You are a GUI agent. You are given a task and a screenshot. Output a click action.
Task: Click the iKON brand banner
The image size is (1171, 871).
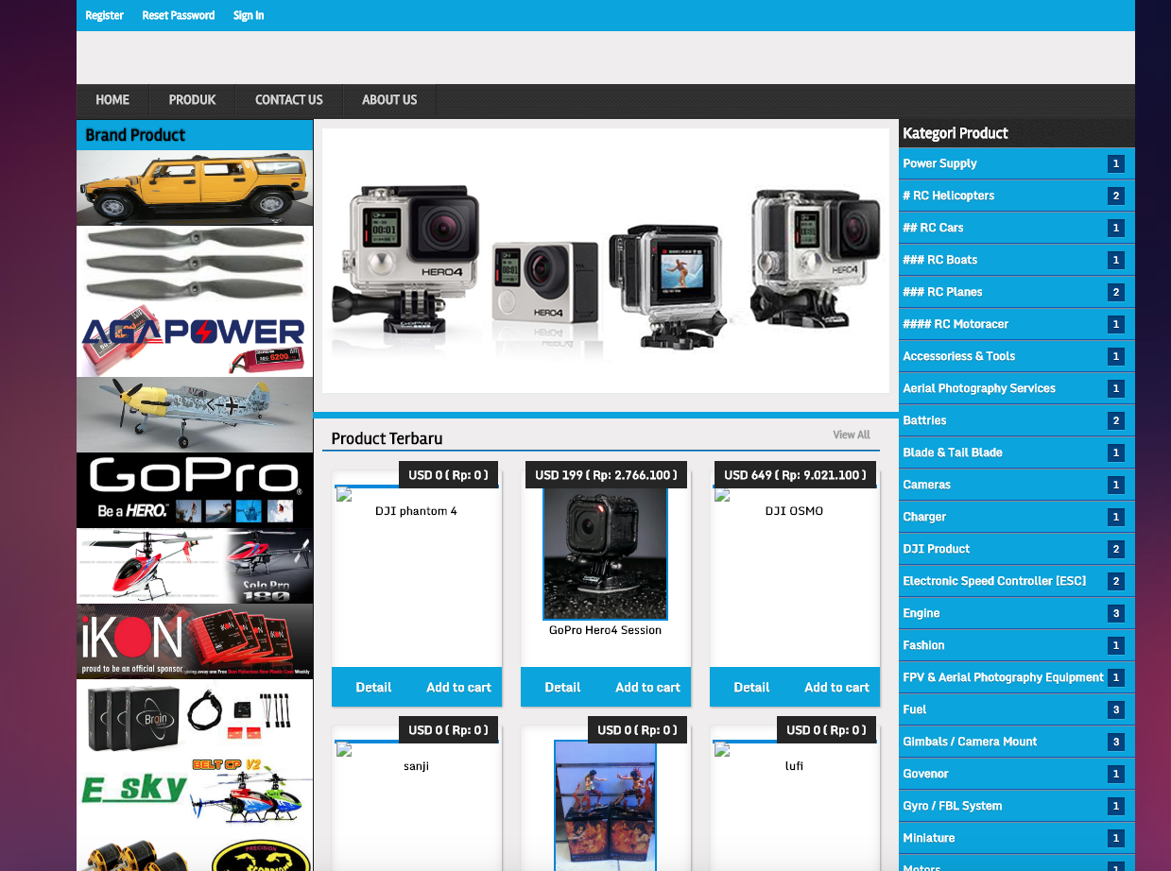pos(195,640)
